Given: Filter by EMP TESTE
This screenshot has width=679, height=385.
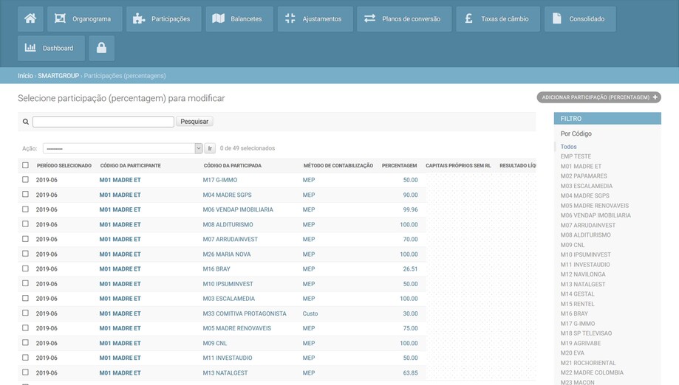Looking at the screenshot, I should pyautogui.click(x=576, y=156).
